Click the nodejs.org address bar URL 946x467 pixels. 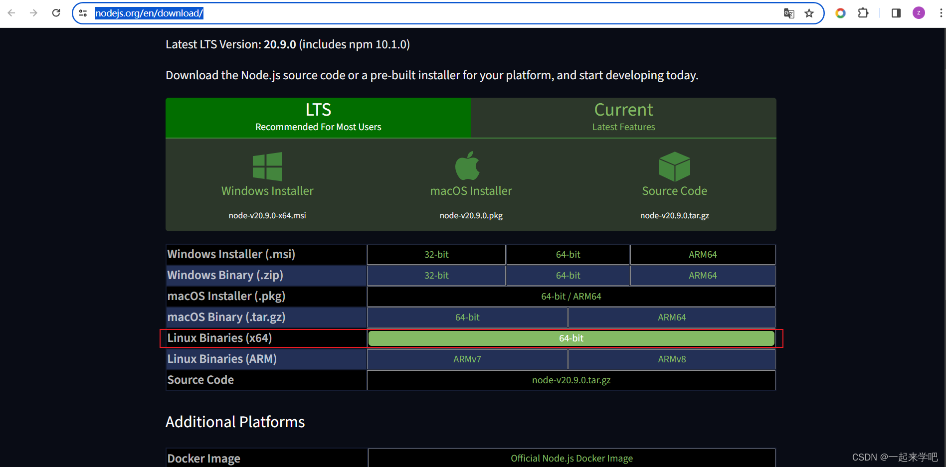click(x=149, y=13)
